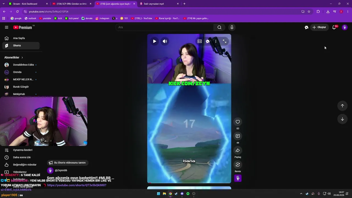Open Daha sonra izle list
Viewport: 352px width, 198px height.
(21, 157)
